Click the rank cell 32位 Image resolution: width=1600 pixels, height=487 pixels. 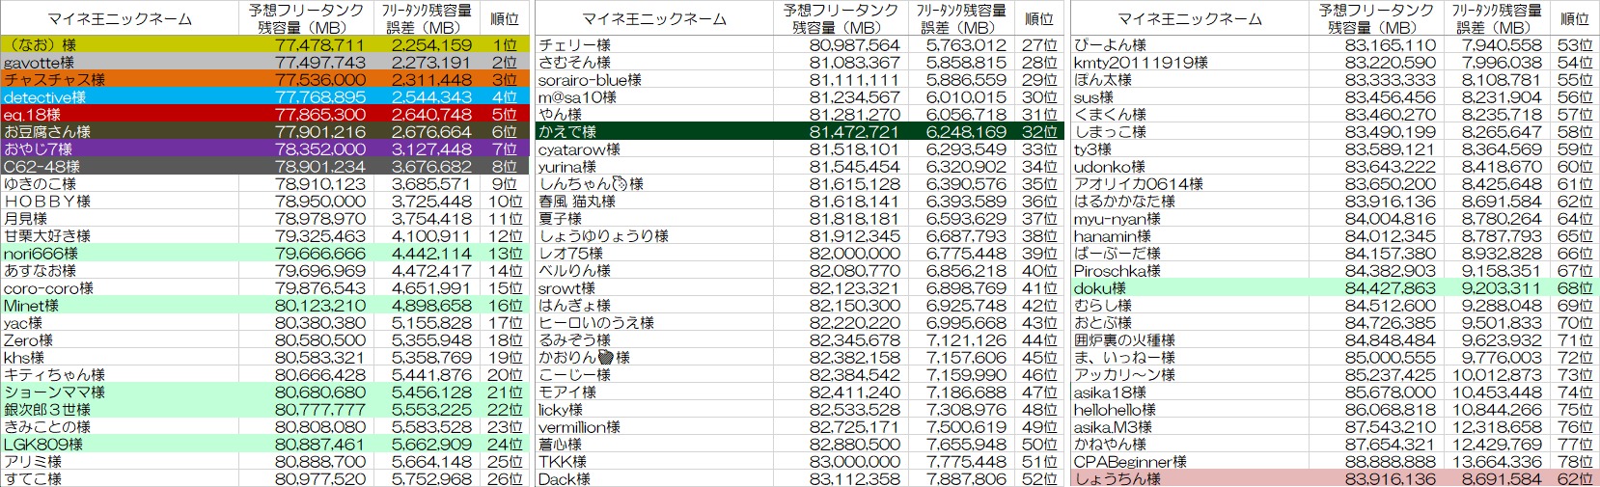coord(1038,132)
